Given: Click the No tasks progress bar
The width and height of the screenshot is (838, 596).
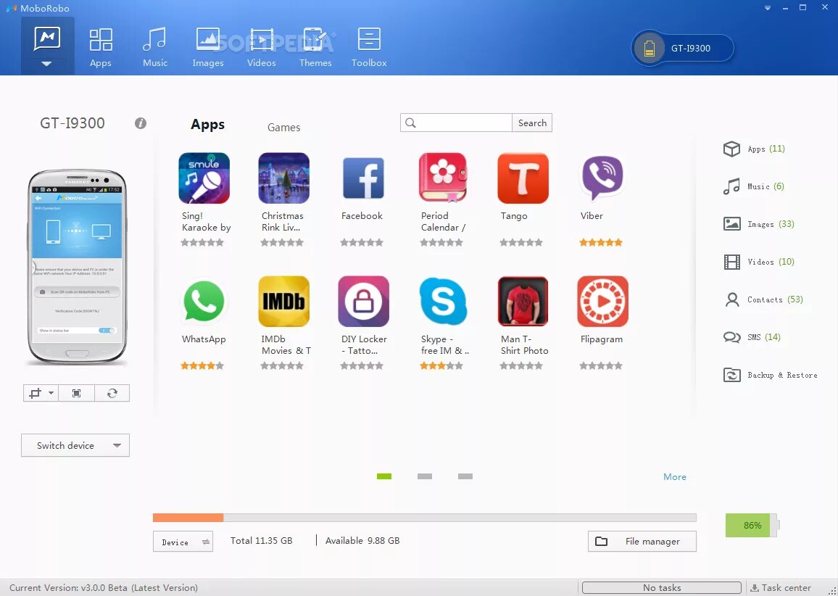Looking at the screenshot, I should click(x=662, y=588).
